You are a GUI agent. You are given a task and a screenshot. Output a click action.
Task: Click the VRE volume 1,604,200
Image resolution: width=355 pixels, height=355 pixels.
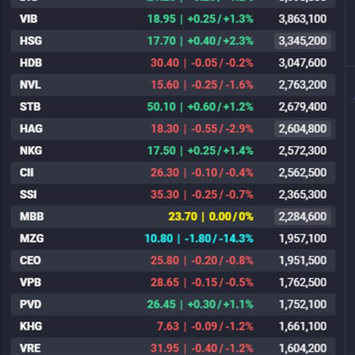point(302,348)
